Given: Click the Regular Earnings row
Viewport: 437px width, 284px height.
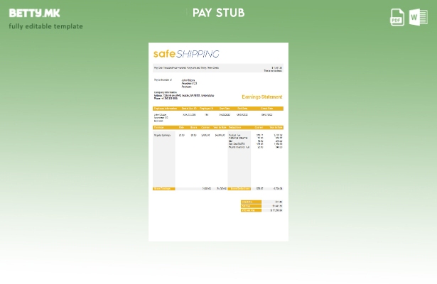Looking at the screenshot, I should pyautogui.click(x=162, y=135).
